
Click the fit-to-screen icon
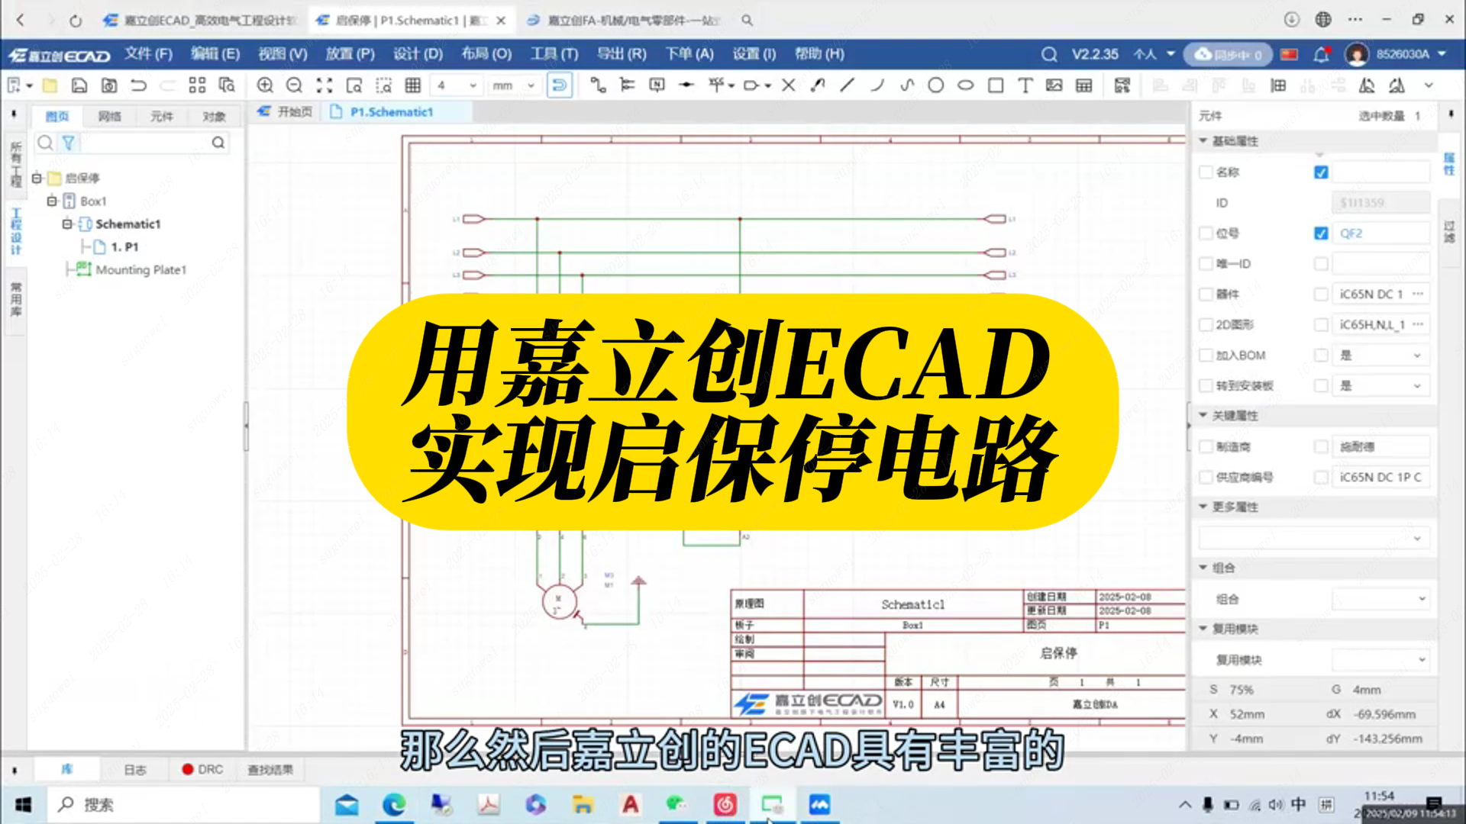point(324,85)
